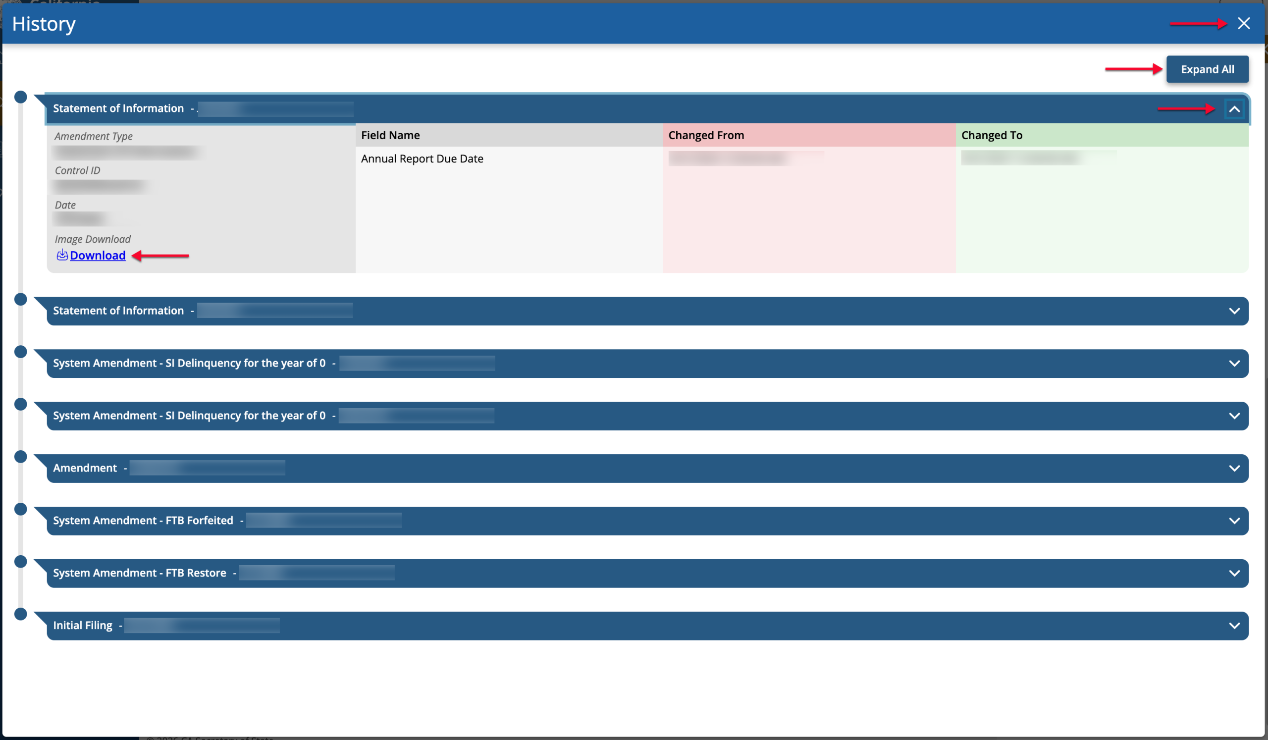1268x740 pixels.
Task: Close the History dialog with the X icon
Action: [1243, 24]
